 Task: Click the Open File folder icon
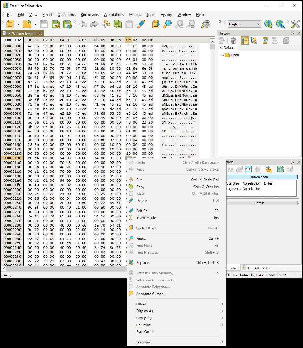click(x=27, y=24)
